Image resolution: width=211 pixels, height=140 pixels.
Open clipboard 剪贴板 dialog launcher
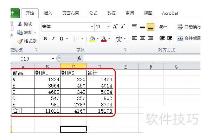point(36,50)
